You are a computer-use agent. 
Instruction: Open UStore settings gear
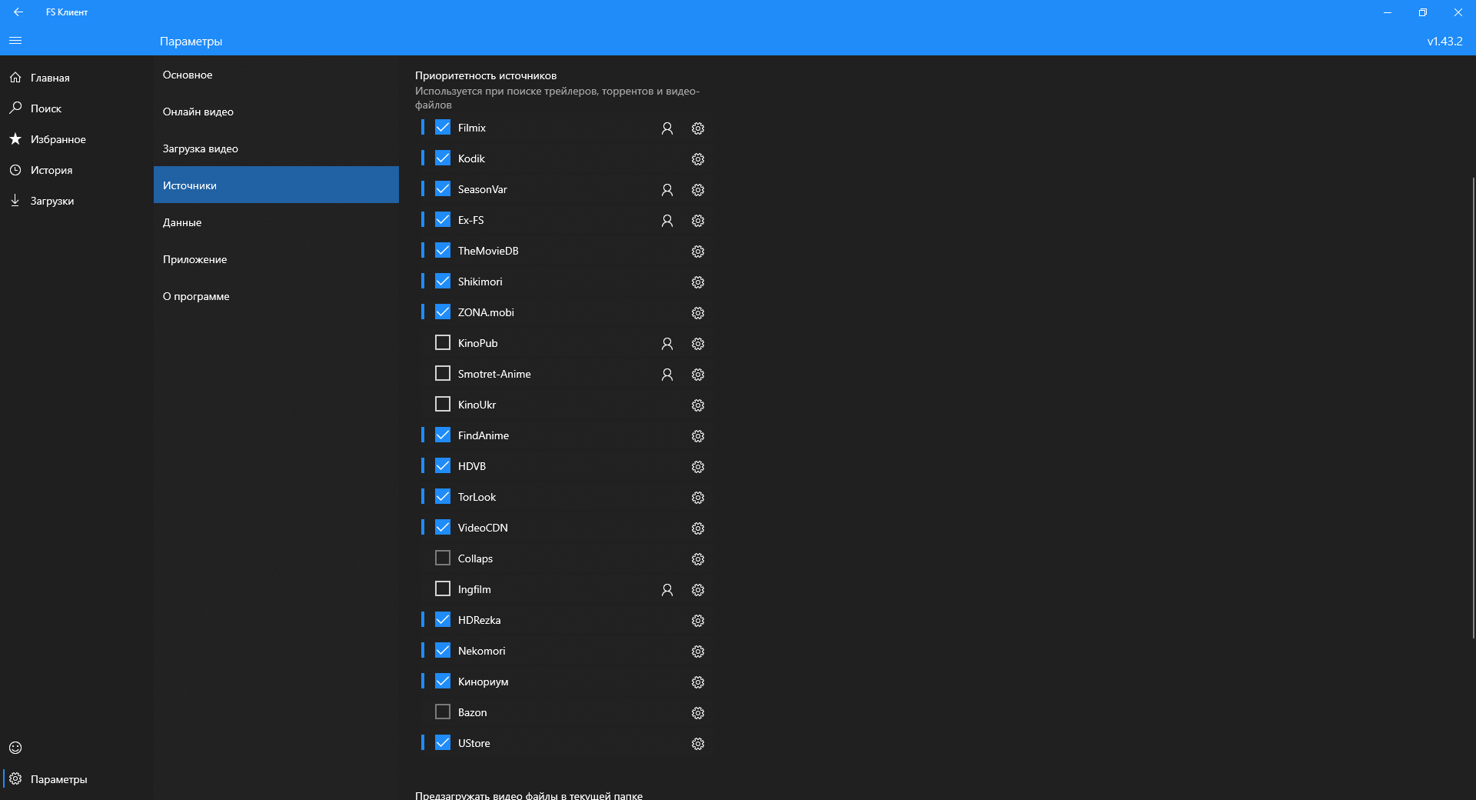point(698,744)
